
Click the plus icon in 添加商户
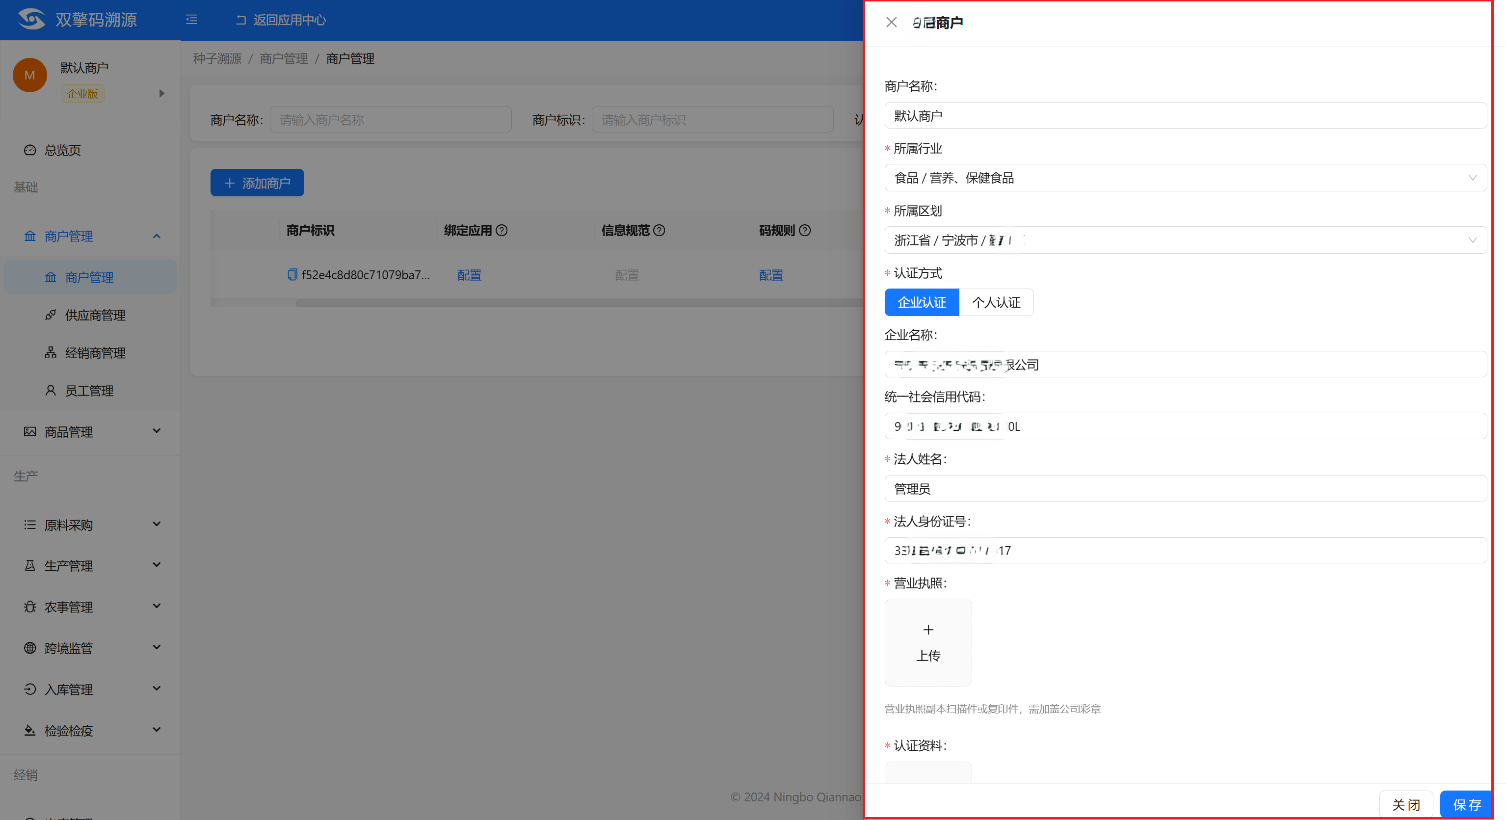[x=230, y=184]
